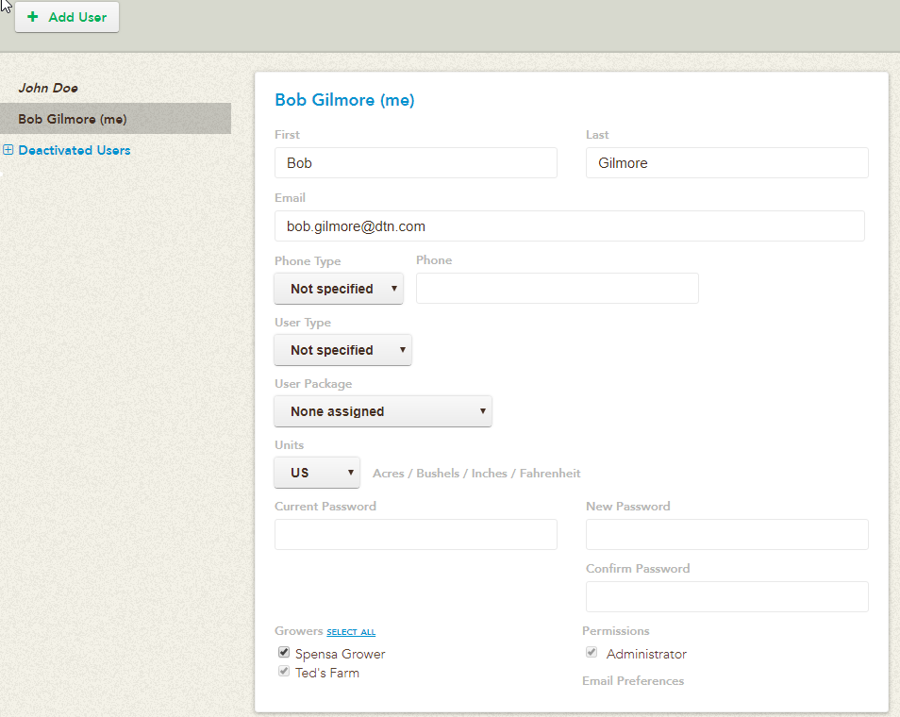Click the Email input field

click(569, 226)
